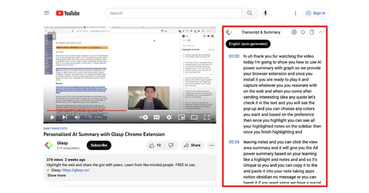Toggle closed captions CC button
Image resolution: width=369 pixels, height=193 pixels.
pos(156,117)
